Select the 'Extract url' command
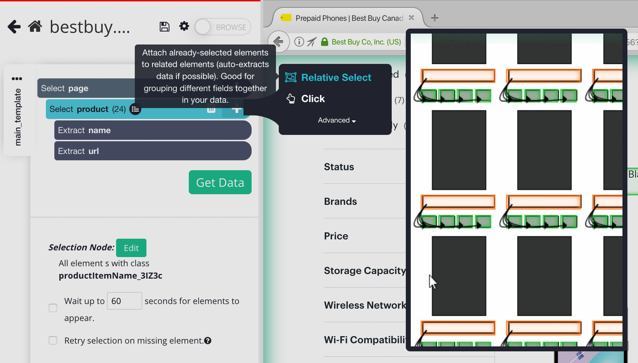This screenshot has width=638, height=363. coord(153,151)
